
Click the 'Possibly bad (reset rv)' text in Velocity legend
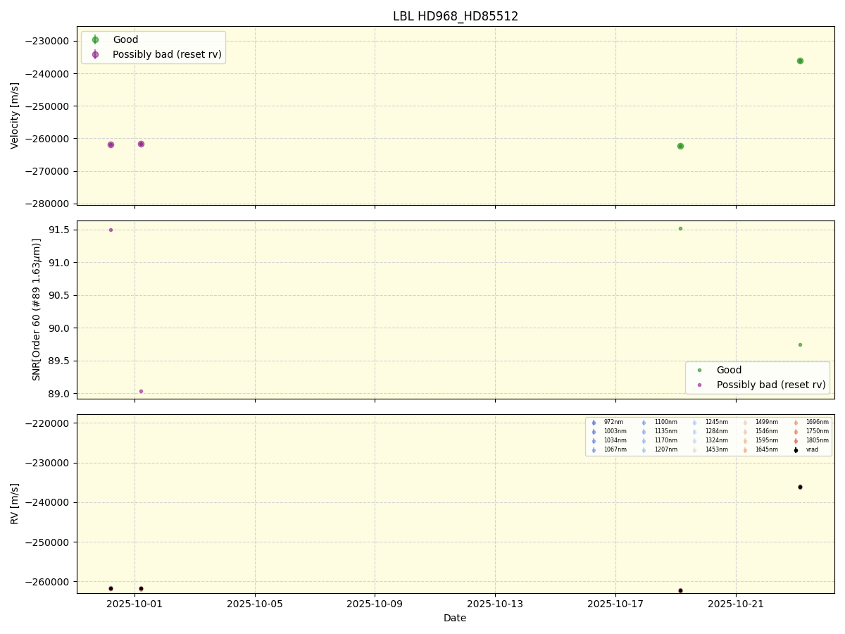pyautogui.click(x=167, y=54)
